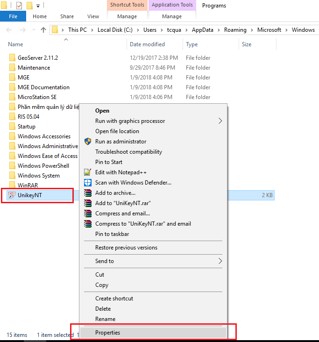Expand the chevron after Local Disk (C:)
The height and width of the screenshot is (342, 319).
tap(138, 30)
